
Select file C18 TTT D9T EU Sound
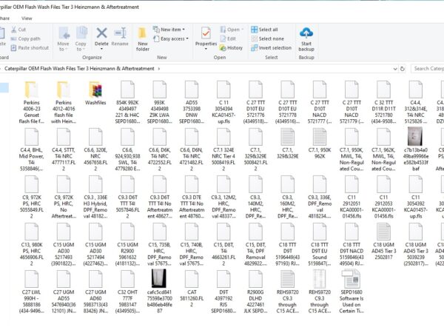click(320, 244)
